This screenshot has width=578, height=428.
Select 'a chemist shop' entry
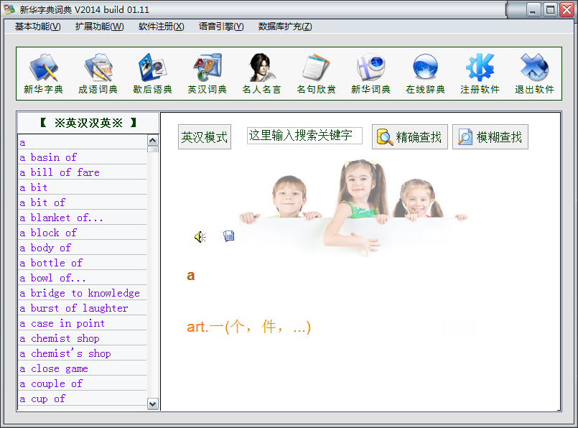pyautogui.click(x=82, y=339)
